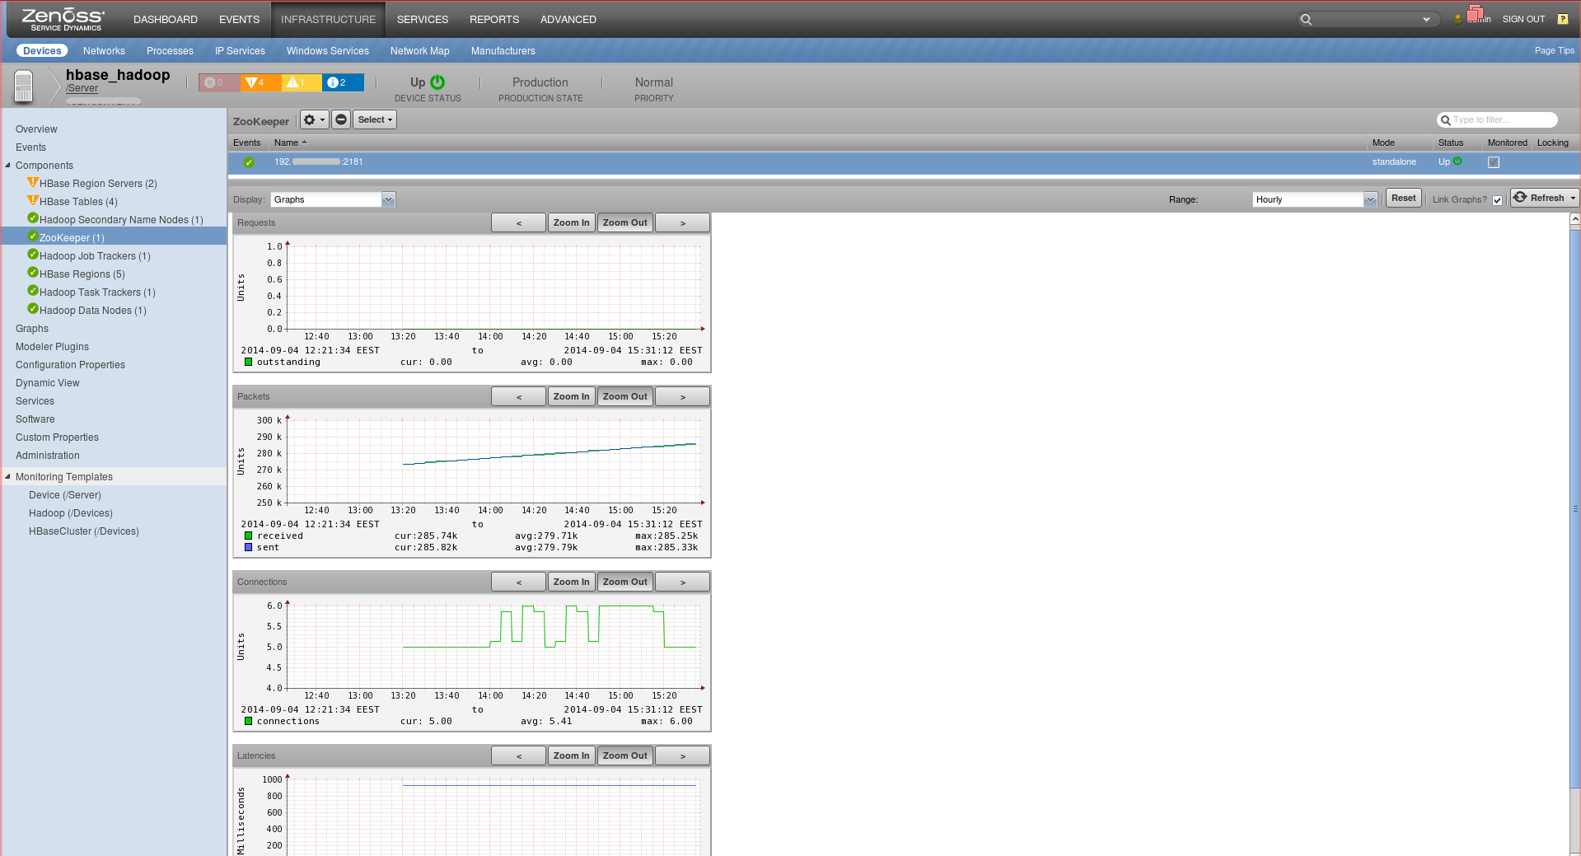Image resolution: width=1581 pixels, height=856 pixels.
Task: Open the Manufacturers tab
Action: pos(503,51)
